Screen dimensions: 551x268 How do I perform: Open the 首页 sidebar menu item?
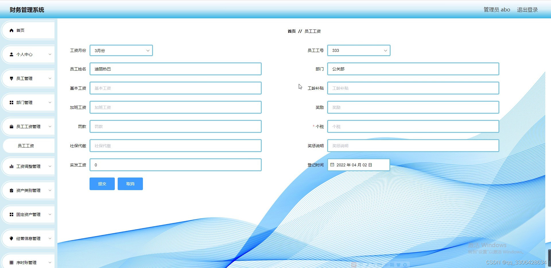pyautogui.click(x=29, y=30)
